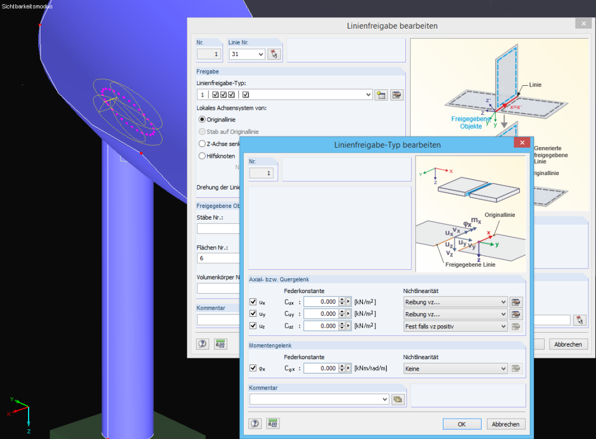Increase the Cuz spring constant stepper
This screenshot has width=596, height=439.
pyautogui.click(x=342, y=324)
